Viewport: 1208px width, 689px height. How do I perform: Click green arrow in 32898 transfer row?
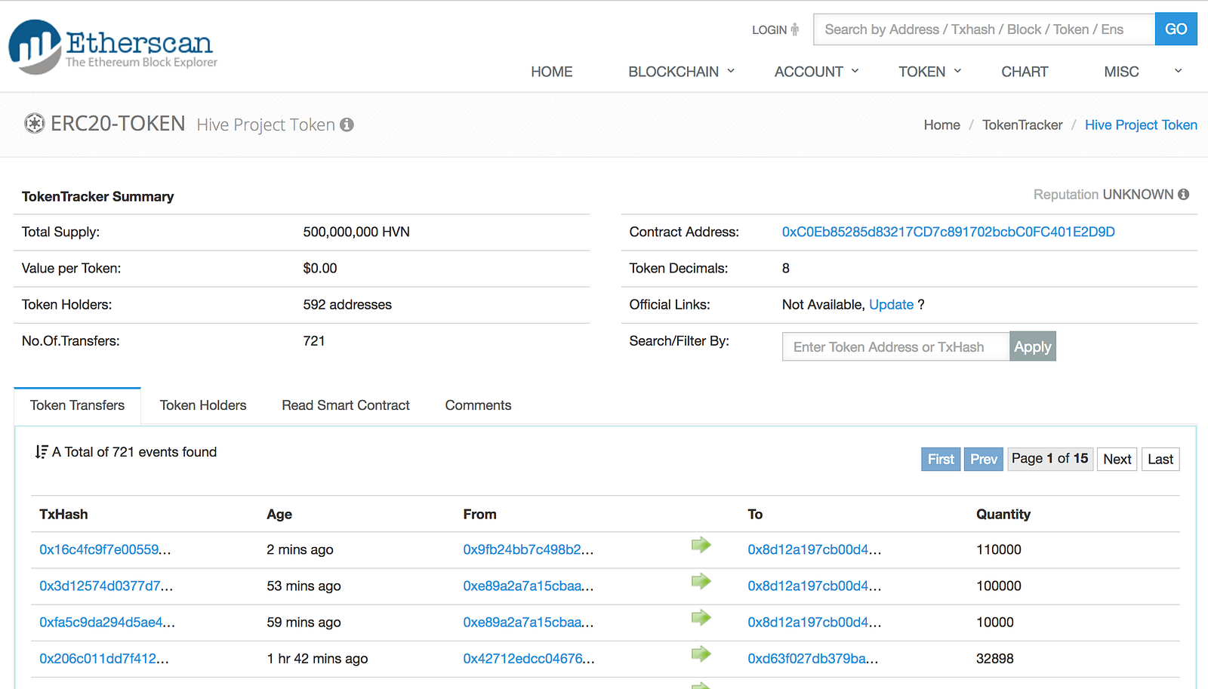click(x=701, y=654)
